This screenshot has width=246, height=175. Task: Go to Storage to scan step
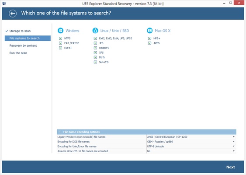[x=20, y=31]
